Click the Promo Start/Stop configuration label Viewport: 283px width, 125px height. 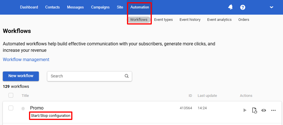coord(50,116)
